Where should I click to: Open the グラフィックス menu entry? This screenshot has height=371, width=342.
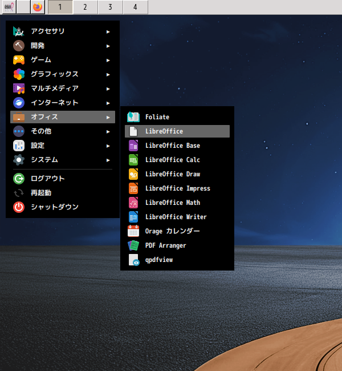click(63, 74)
